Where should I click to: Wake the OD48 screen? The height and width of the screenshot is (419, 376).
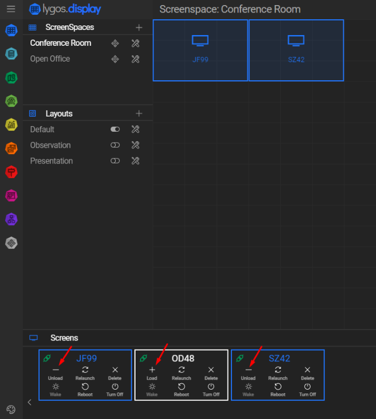[152, 390]
